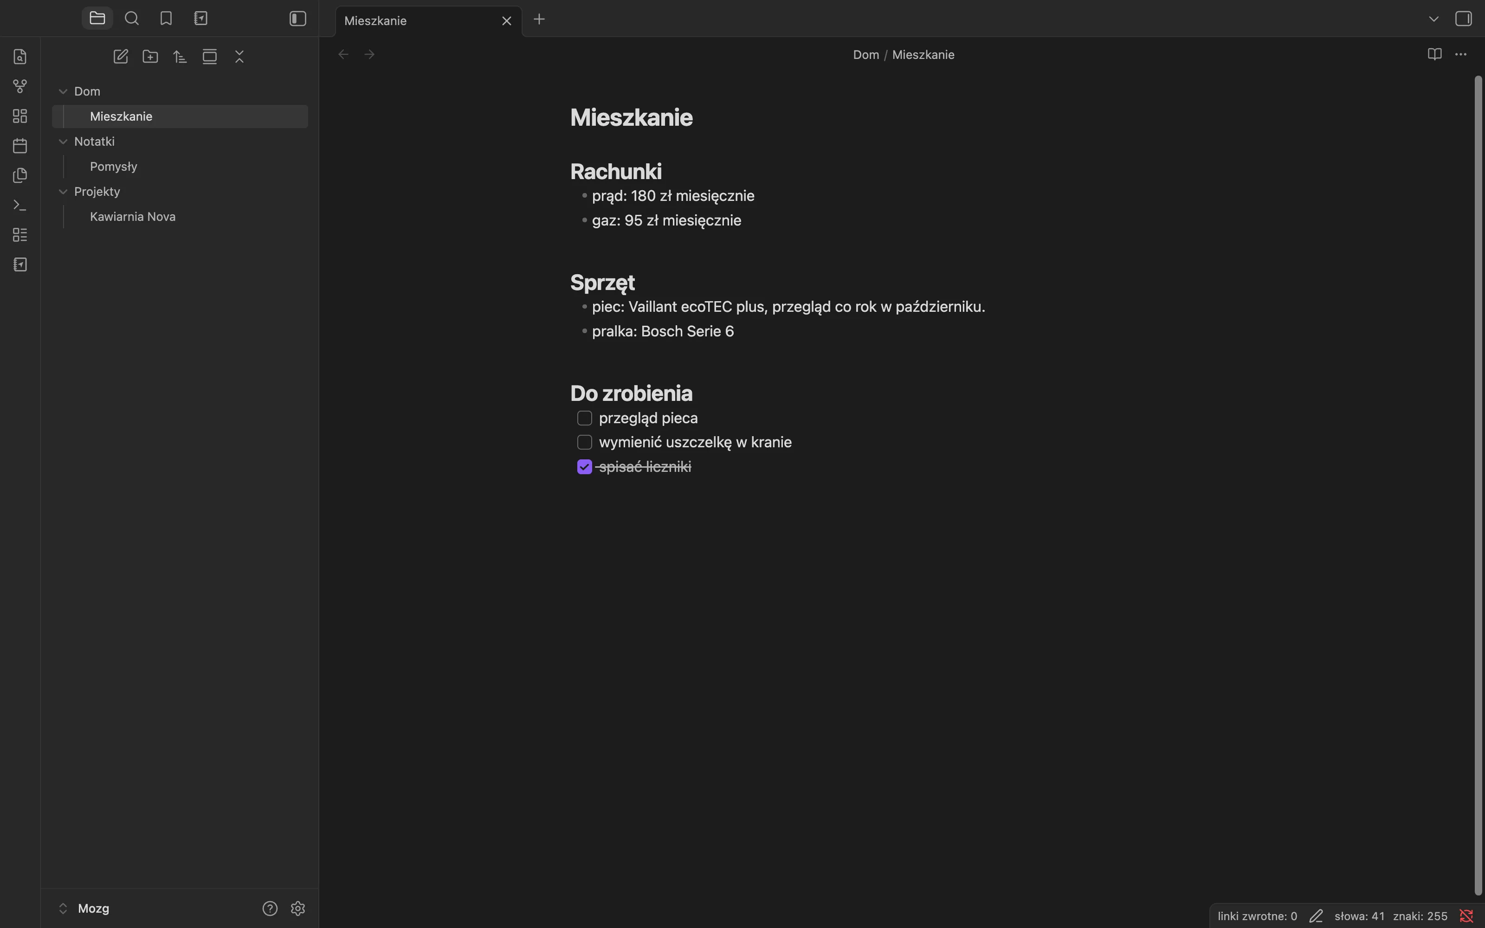Open the Mozg vault switcher

tap(84, 909)
